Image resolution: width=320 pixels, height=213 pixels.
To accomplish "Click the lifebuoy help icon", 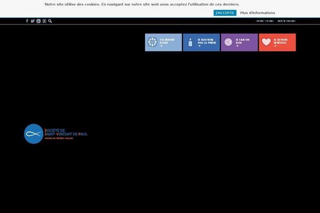I will point(152,42).
